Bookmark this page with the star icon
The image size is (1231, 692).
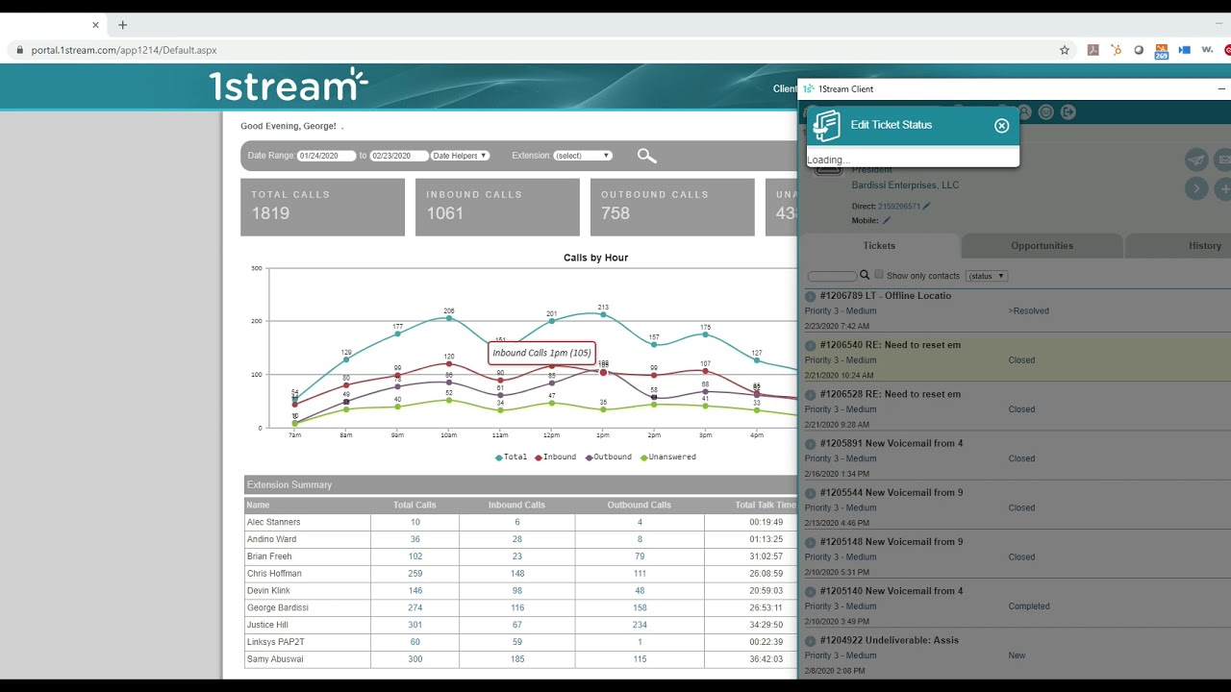pos(1065,50)
